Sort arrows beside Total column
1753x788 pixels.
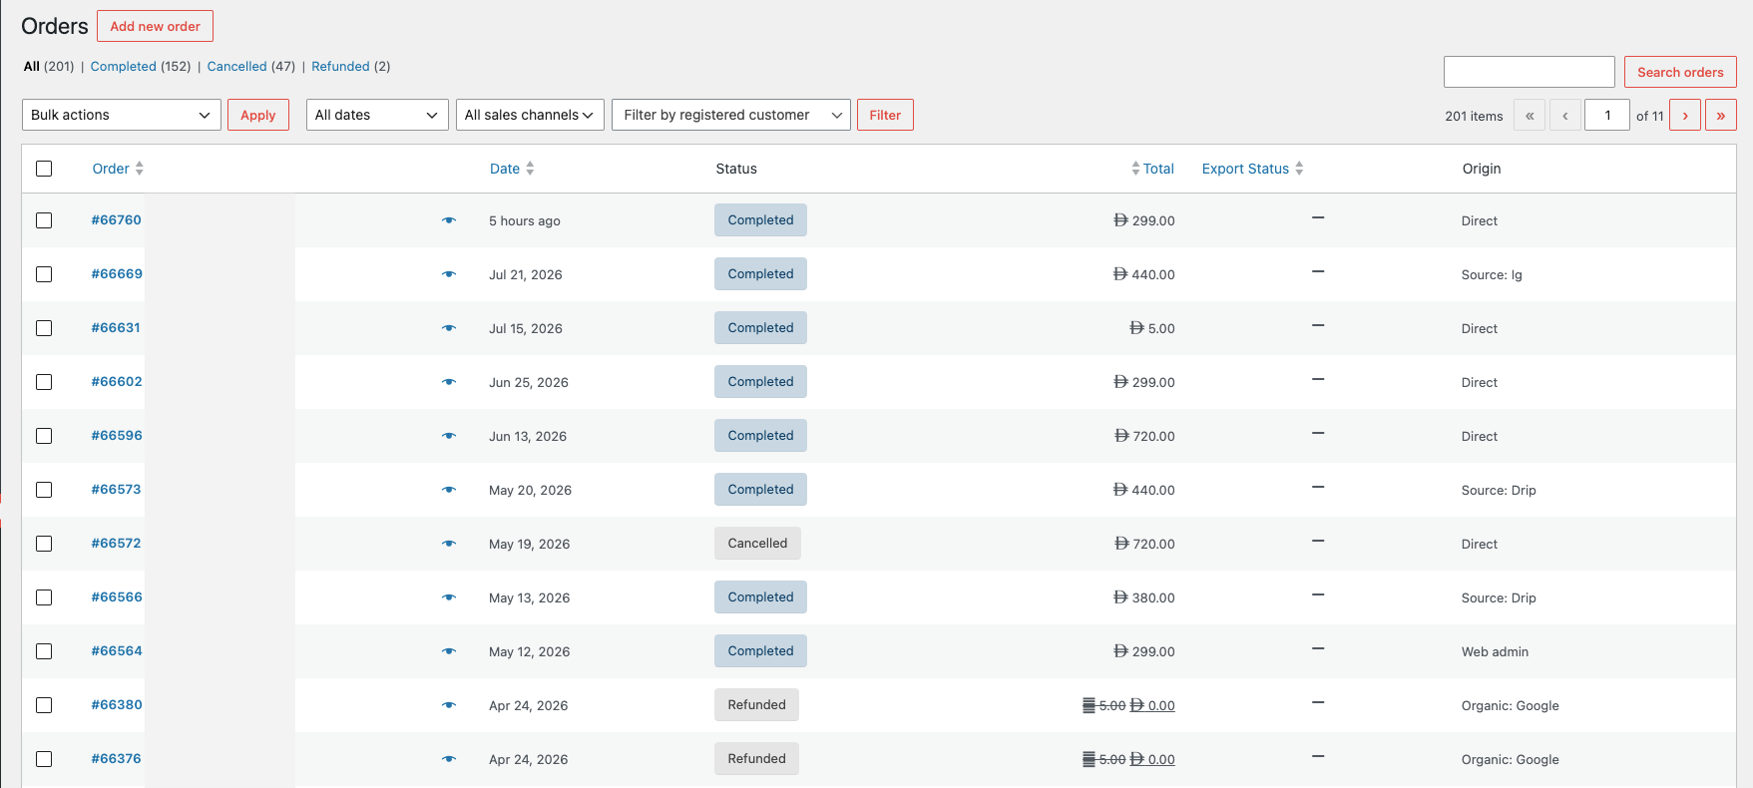click(x=1135, y=169)
